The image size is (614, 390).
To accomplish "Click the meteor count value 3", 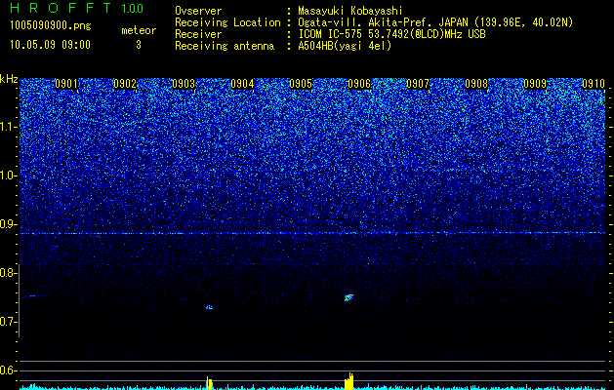I will (x=139, y=45).
